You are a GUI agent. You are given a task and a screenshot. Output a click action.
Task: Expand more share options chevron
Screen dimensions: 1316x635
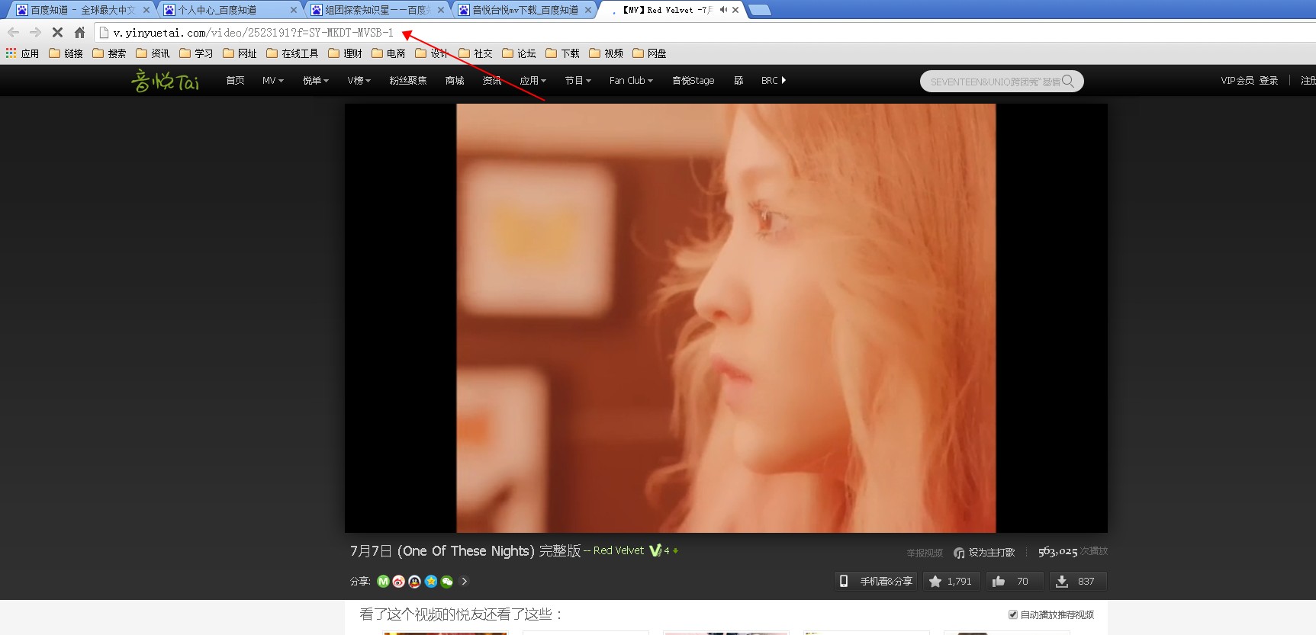pos(464,582)
